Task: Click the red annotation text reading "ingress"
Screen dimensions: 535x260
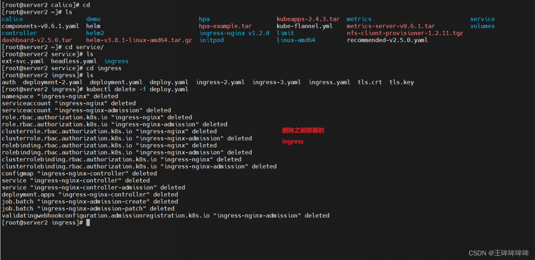Action: coord(293,142)
